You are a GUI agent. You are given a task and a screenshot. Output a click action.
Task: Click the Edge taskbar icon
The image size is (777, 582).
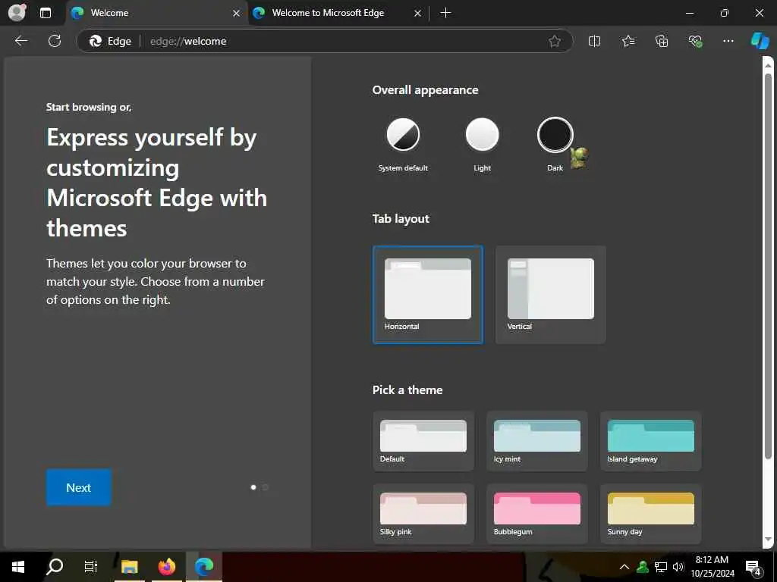[203, 567]
